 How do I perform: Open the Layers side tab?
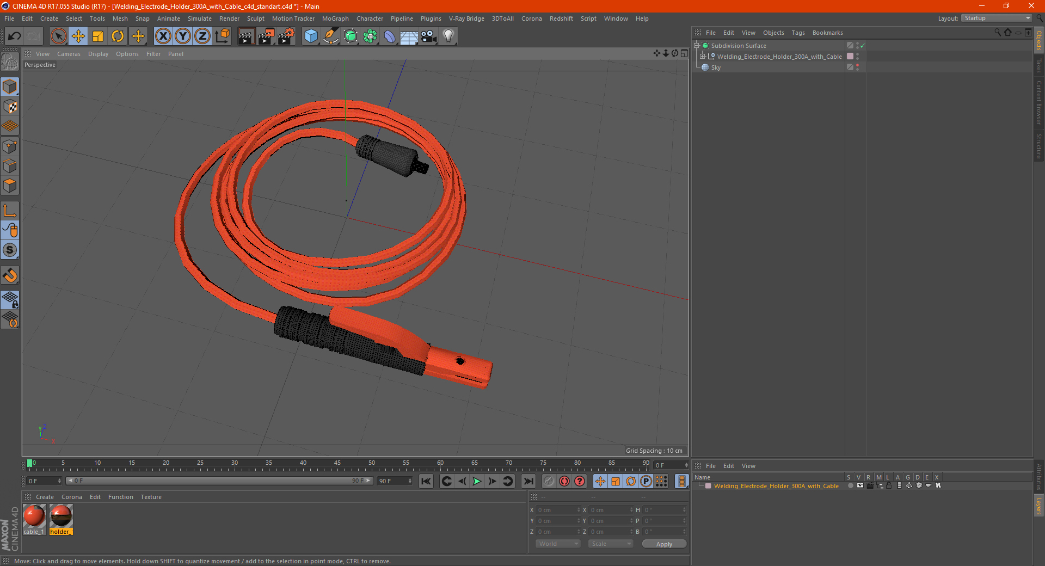click(1039, 506)
